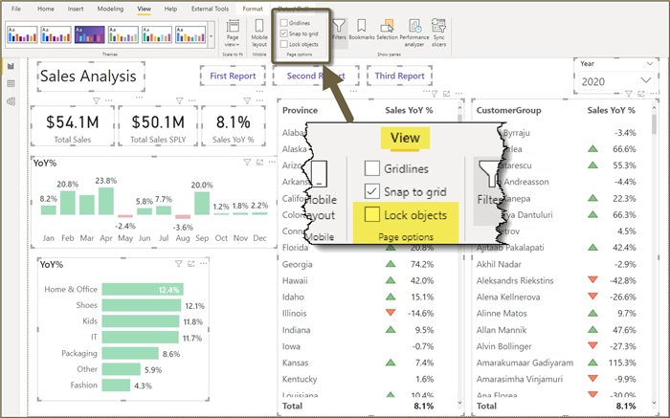Open the Data view in left sidebar

point(11,84)
